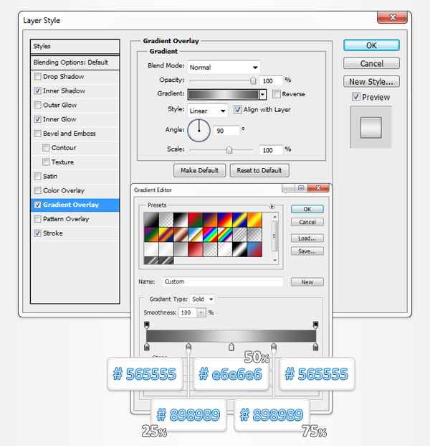Click the Angle value field showing 90
This screenshot has width=430, height=446.
(226, 131)
